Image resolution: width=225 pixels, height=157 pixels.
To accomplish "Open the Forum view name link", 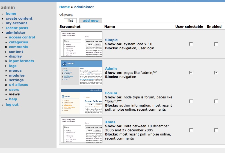I will (x=111, y=93).
